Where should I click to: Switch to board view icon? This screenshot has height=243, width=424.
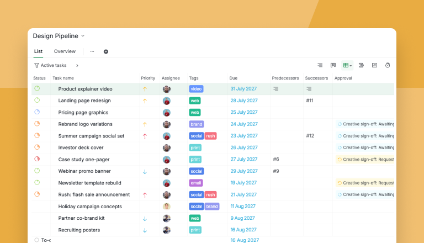tap(333, 65)
